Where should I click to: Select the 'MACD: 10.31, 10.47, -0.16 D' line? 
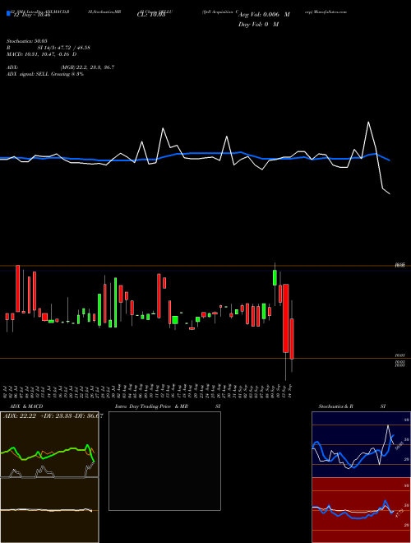(42, 54)
